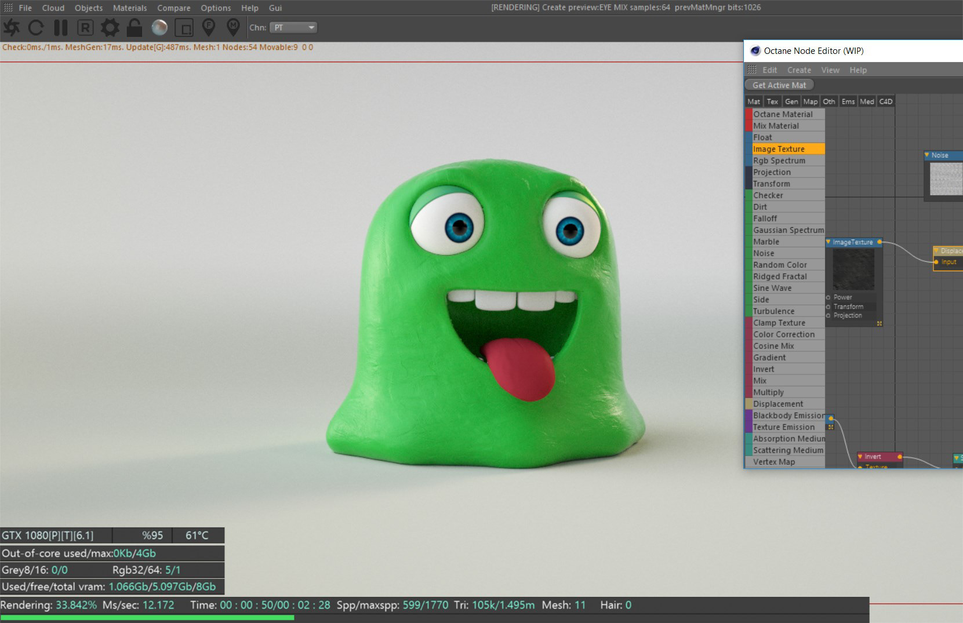Activate the focus picker F pin

pyautogui.click(x=209, y=27)
